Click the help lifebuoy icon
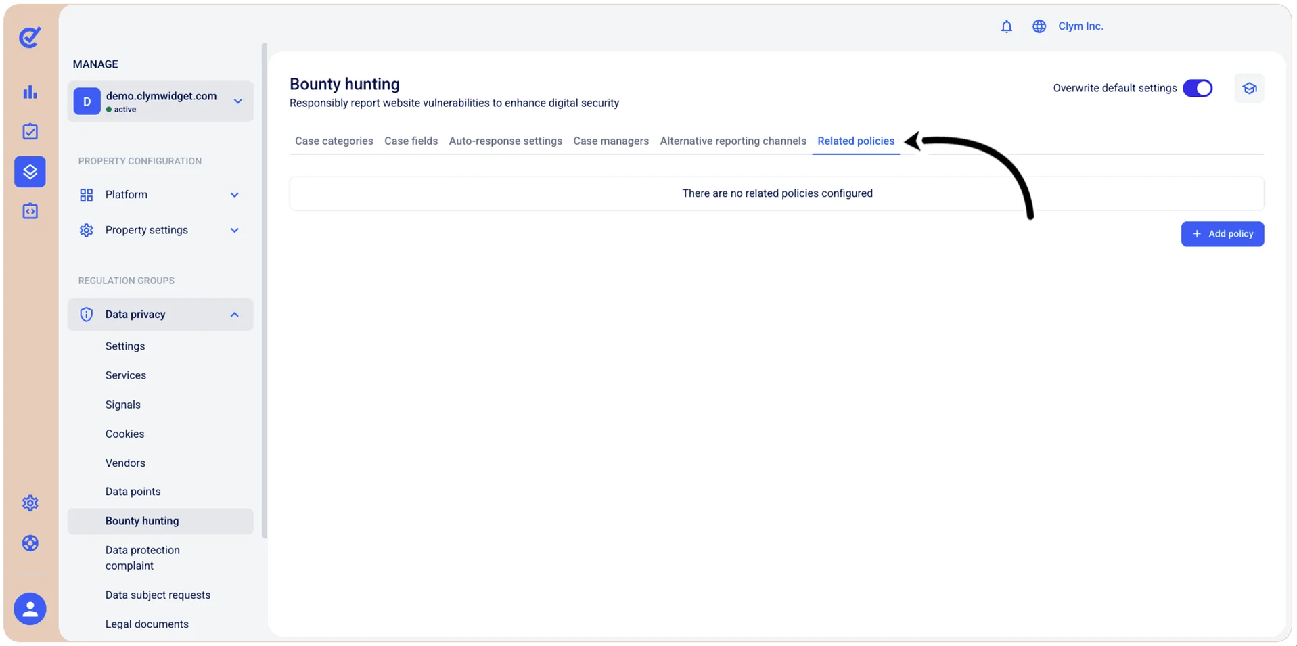Image resolution: width=1297 pixels, height=646 pixels. pyautogui.click(x=30, y=543)
